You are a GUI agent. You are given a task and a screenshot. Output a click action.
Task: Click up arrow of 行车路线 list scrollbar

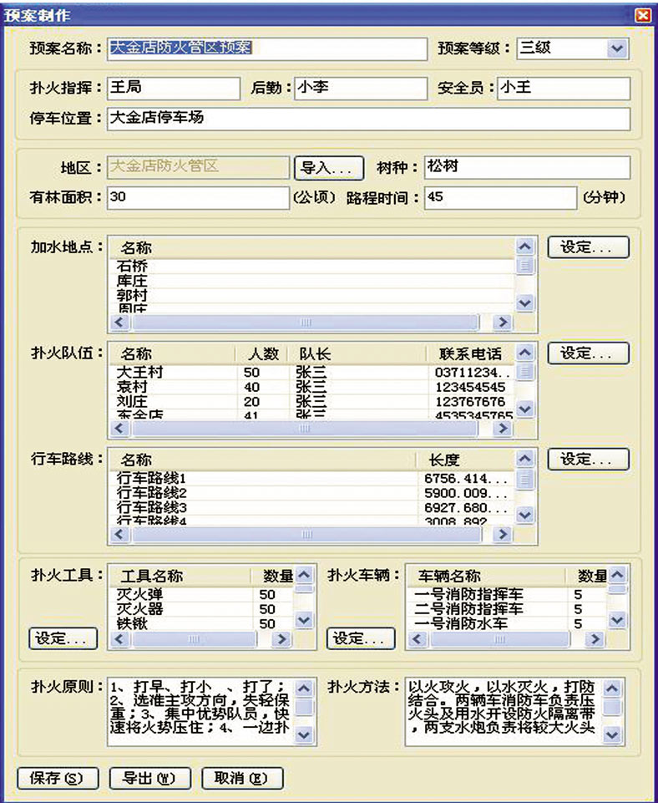pyautogui.click(x=525, y=459)
